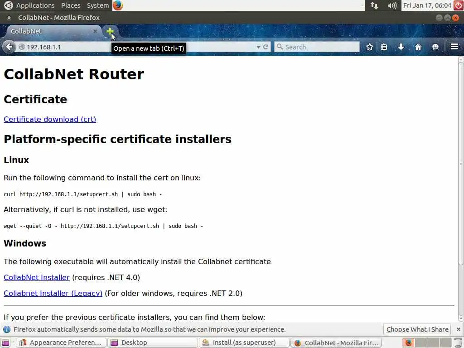
Task: Open the volume control indicator
Action: click(x=392, y=5)
